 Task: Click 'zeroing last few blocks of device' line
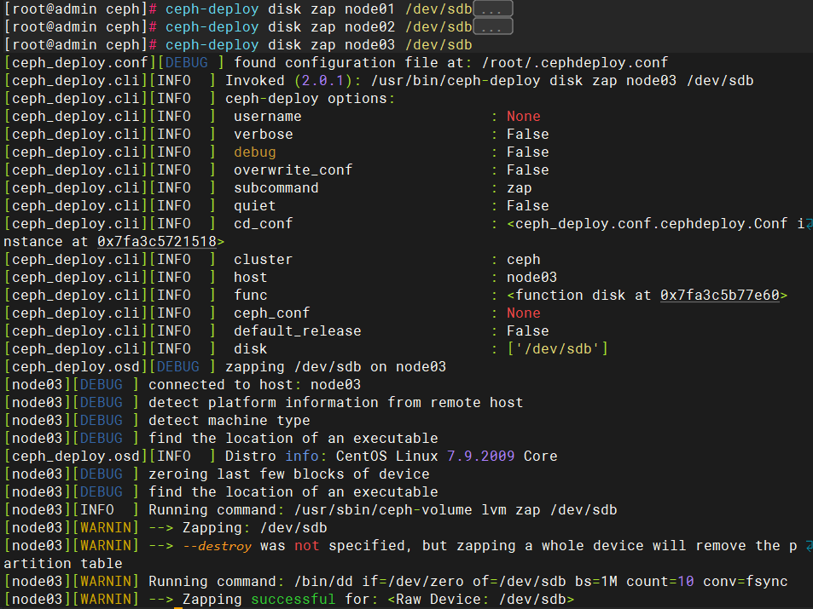pyautogui.click(x=289, y=474)
